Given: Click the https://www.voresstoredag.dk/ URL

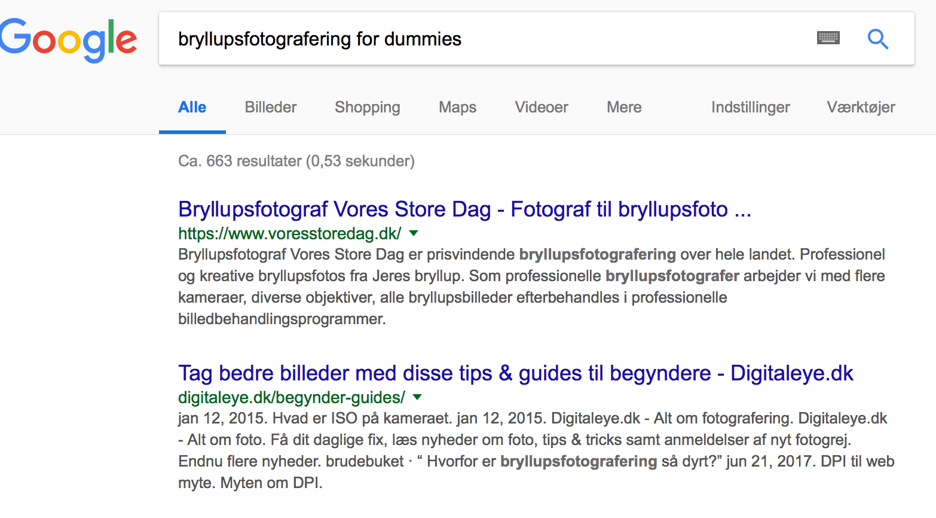Looking at the screenshot, I should [289, 234].
